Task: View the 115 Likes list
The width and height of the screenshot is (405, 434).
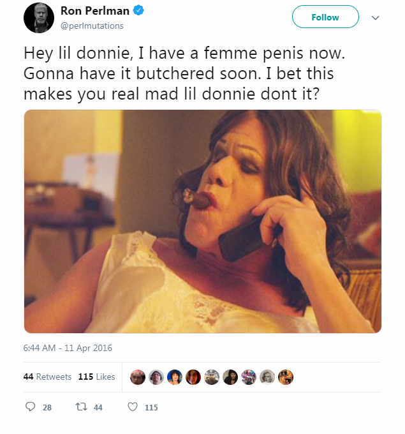Action: point(96,377)
